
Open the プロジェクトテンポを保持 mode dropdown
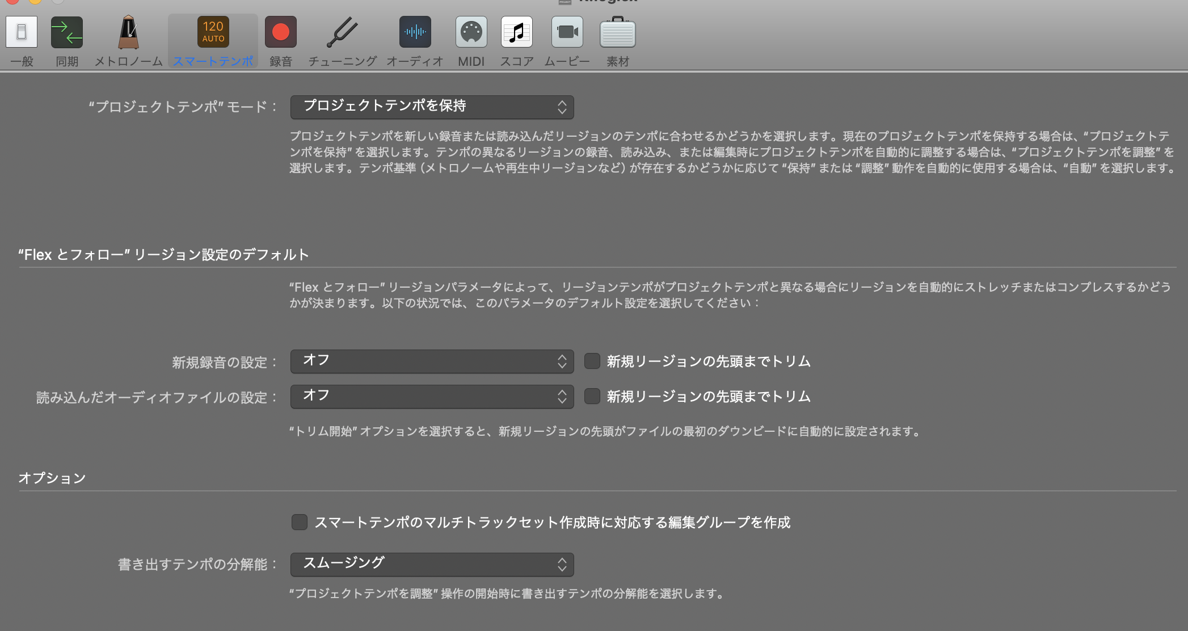[432, 107]
